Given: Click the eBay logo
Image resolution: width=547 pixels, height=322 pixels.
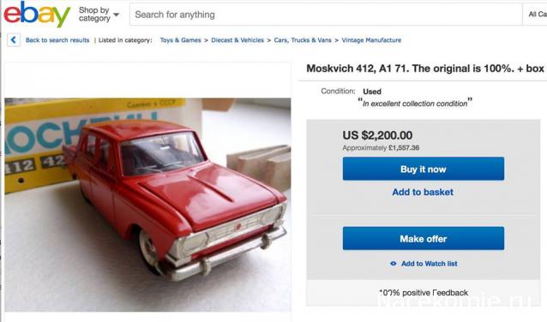Looking at the screenshot, I should [x=37, y=15].
